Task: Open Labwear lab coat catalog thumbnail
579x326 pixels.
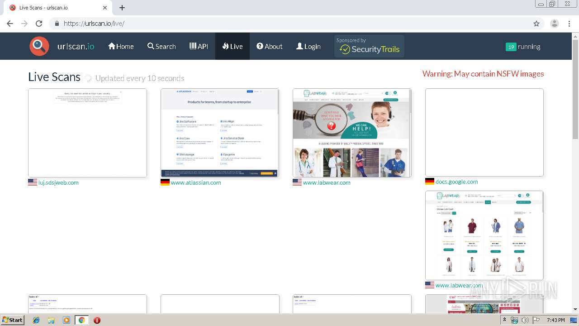Action: click(x=484, y=235)
